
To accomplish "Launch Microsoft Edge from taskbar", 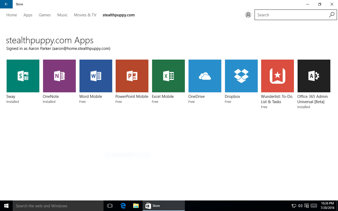I will tap(123, 206).
